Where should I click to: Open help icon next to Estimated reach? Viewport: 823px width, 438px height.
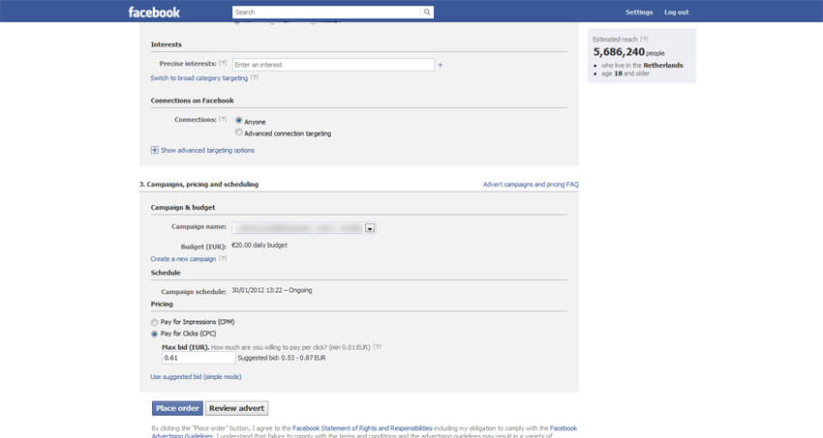coord(644,40)
